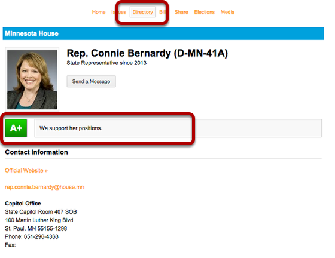Click the Capitol Office phone number
335x258 pixels.
click(x=41, y=236)
